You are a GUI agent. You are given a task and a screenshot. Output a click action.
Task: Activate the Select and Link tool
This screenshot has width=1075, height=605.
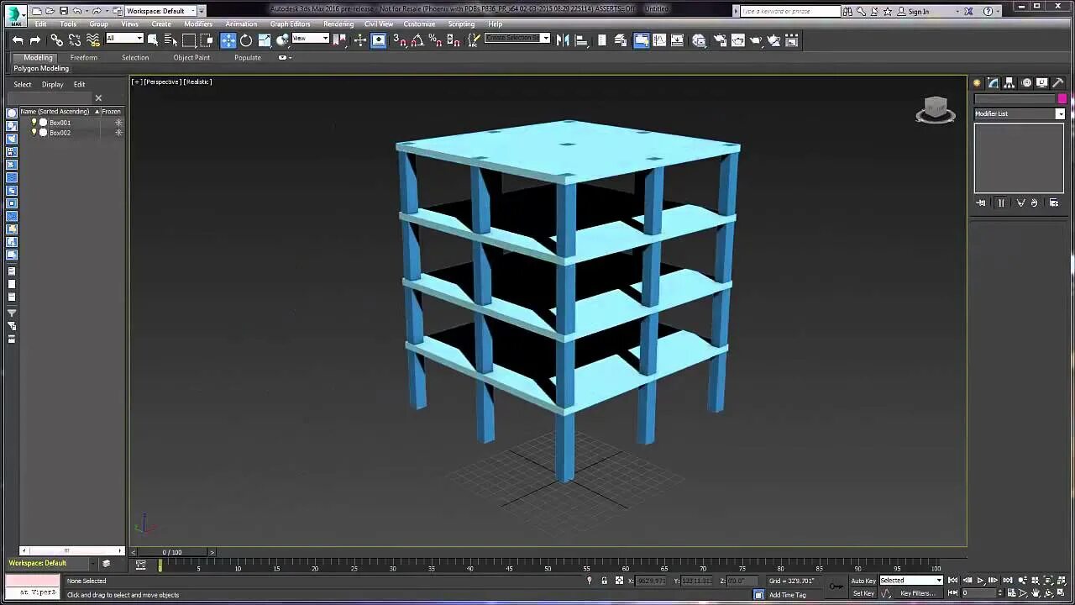click(x=56, y=40)
